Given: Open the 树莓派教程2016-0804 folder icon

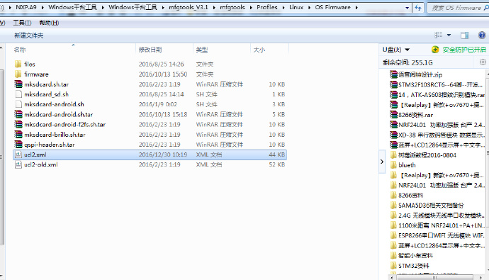Looking at the screenshot, I should [393, 155].
